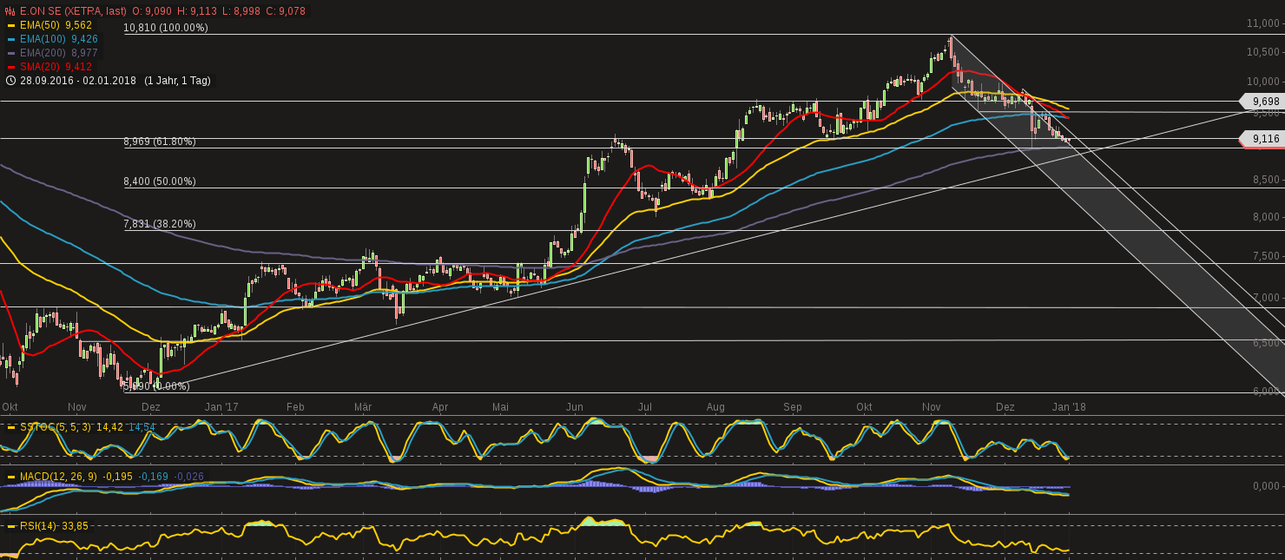
Task: Click the clock icon next to the date range
Action: point(10,81)
